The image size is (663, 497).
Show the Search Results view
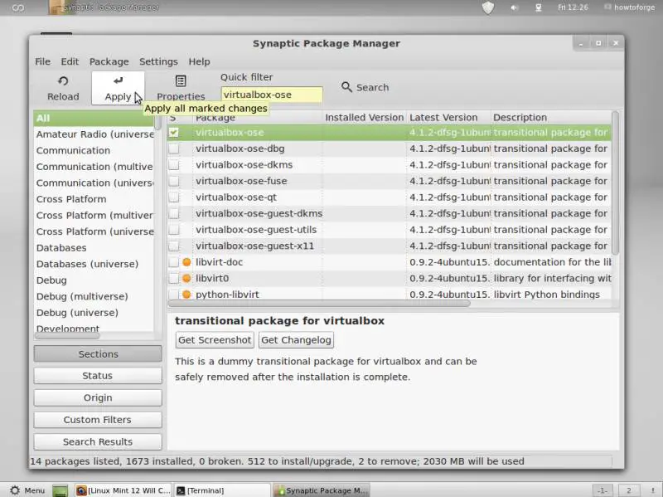pos(98,441)
